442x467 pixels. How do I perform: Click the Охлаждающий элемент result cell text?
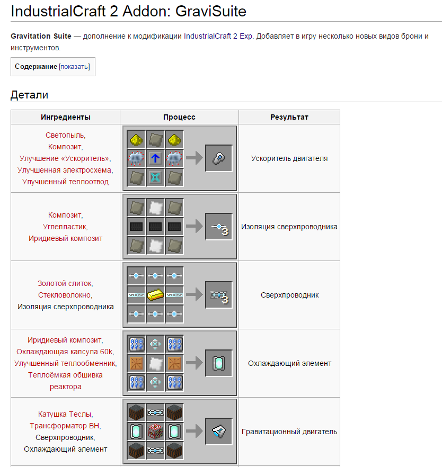pyautogui.click(x=289, y=363)
